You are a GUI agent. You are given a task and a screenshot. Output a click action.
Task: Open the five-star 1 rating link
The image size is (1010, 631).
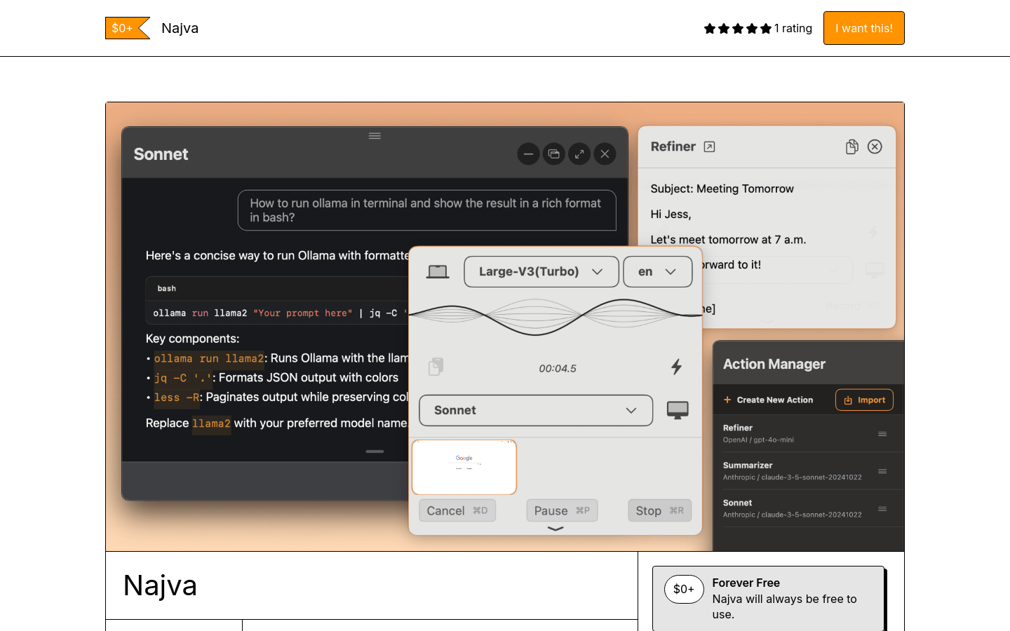coord(758,28)
